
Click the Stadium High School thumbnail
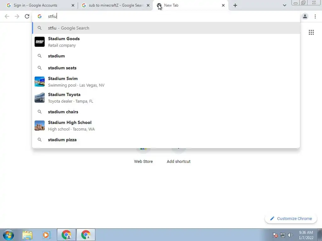pos(40,126)
